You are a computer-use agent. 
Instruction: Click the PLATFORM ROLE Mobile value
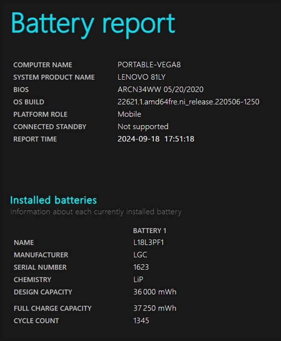click(x=129, y=114)
